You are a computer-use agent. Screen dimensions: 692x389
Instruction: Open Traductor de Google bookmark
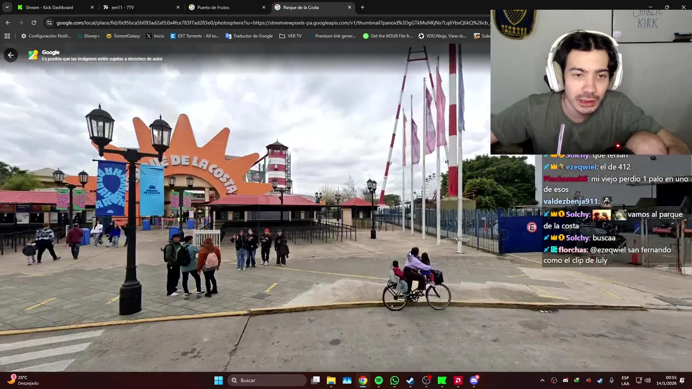coord(249,36)
